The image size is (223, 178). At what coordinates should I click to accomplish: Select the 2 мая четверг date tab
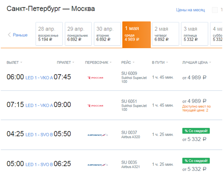coord(165,34)
